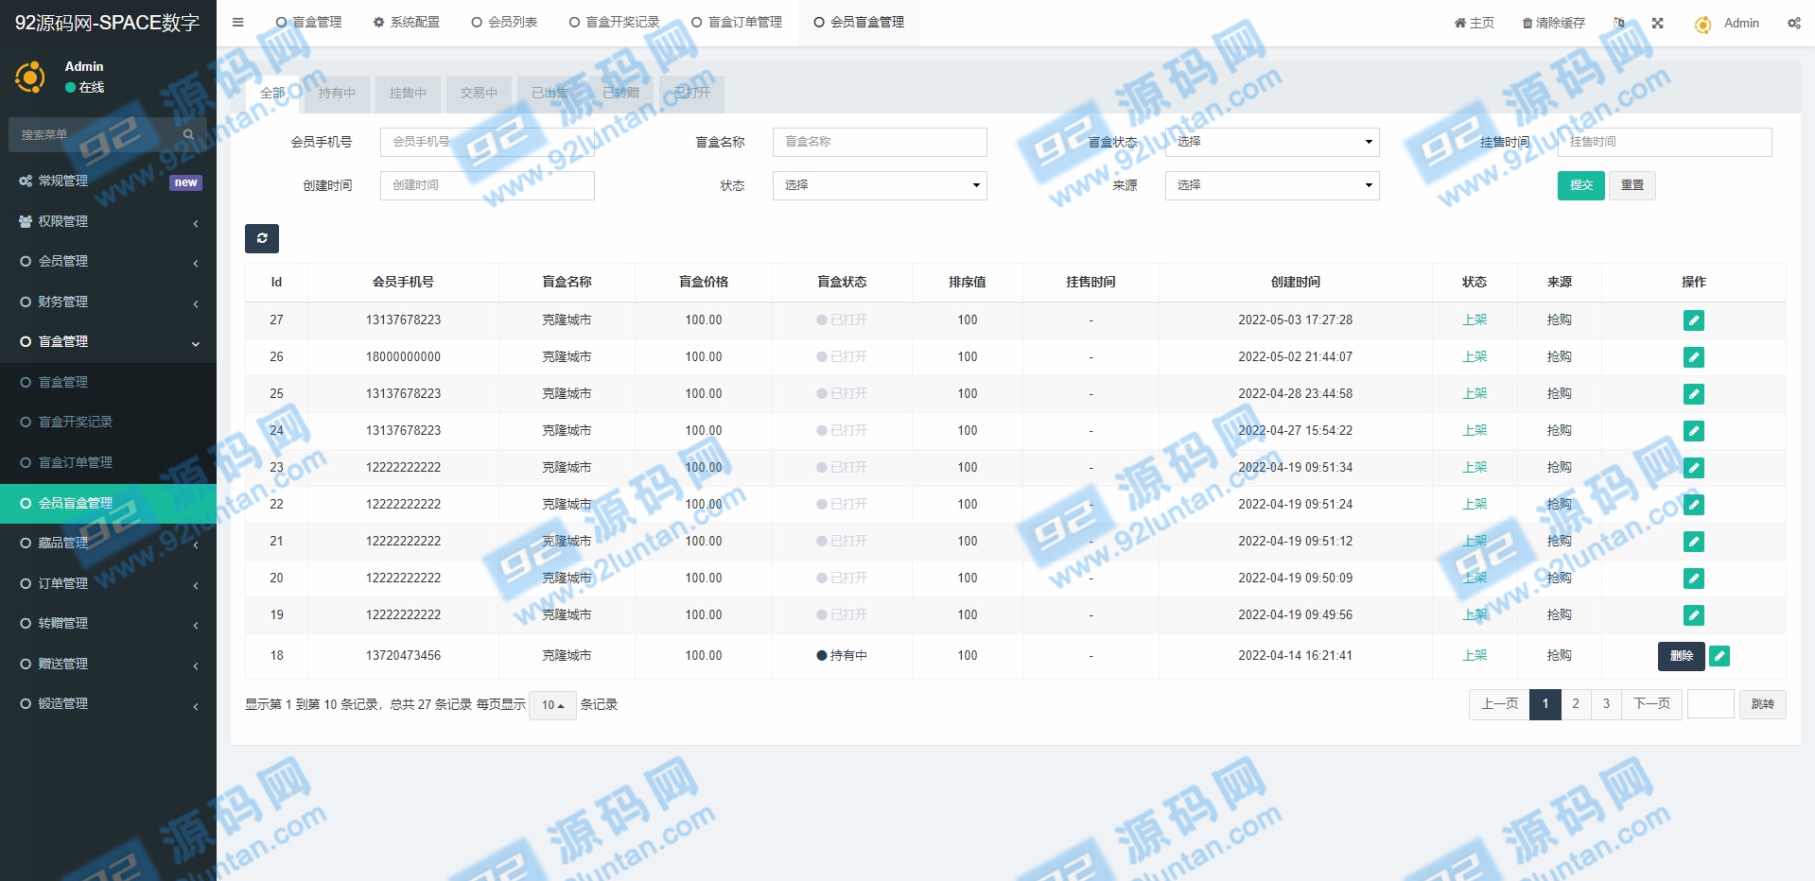This screenshot has height=881, width=1815.
Task: Switch to the 已转赠 filter tab
Action: click(620, 93)
